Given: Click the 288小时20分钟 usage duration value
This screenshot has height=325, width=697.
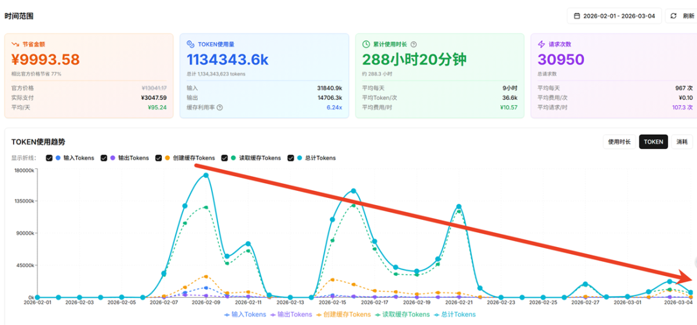Looking at the screenshot, I should pos(416,59).
